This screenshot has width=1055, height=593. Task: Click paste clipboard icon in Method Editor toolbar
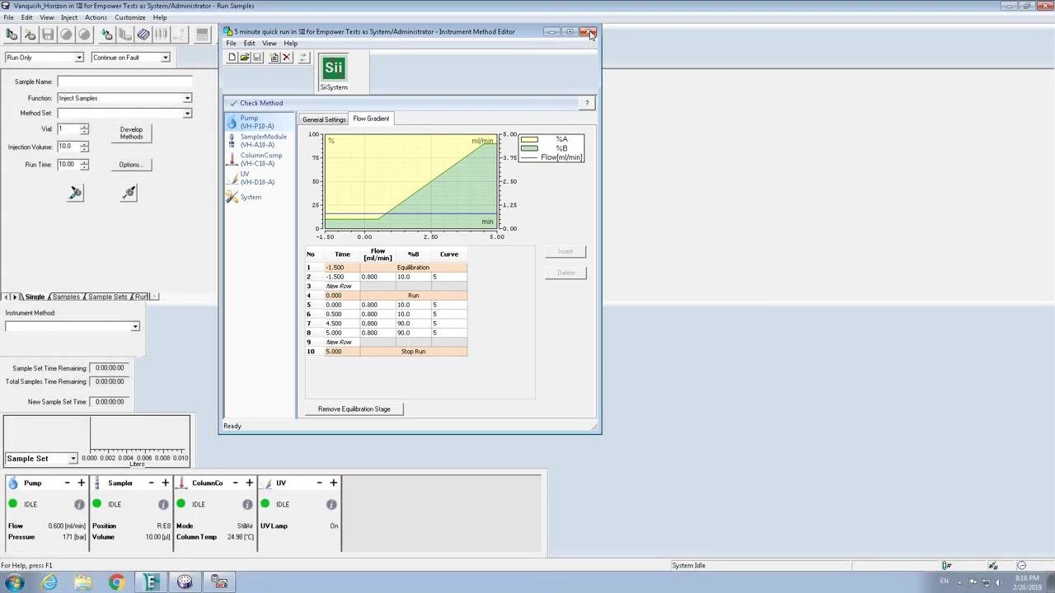pos(274,58)
